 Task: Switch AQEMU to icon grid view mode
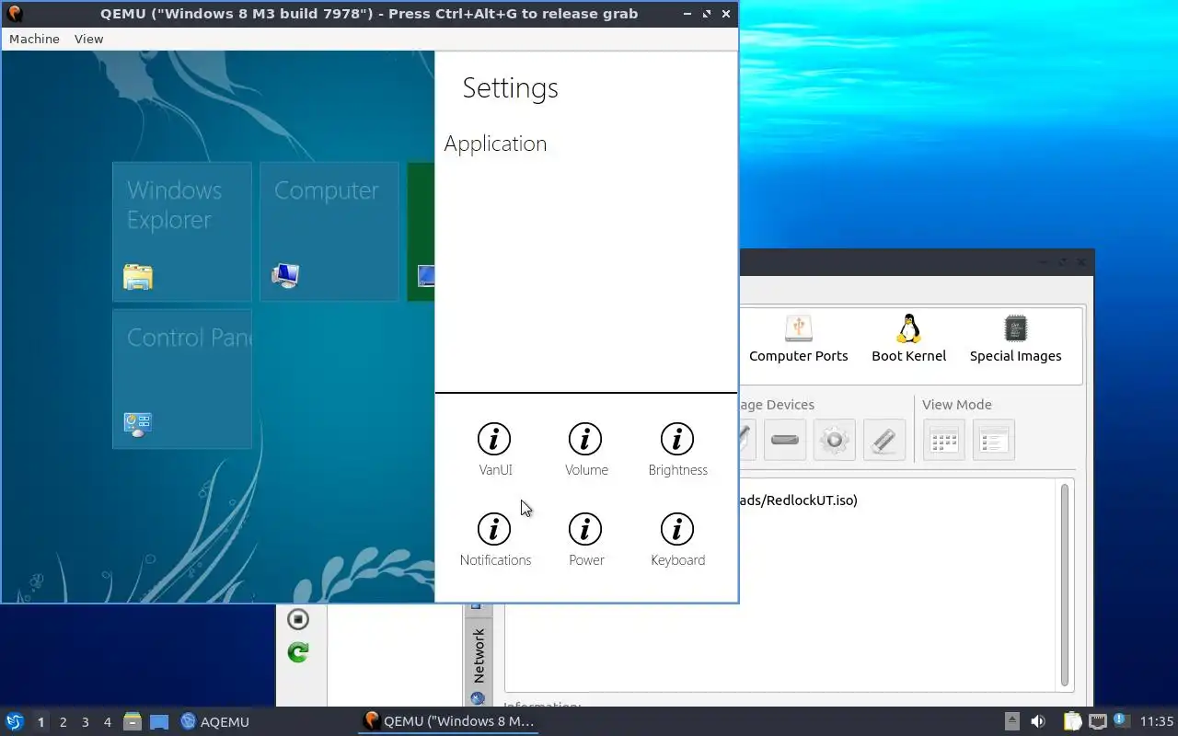coord(944,440)
